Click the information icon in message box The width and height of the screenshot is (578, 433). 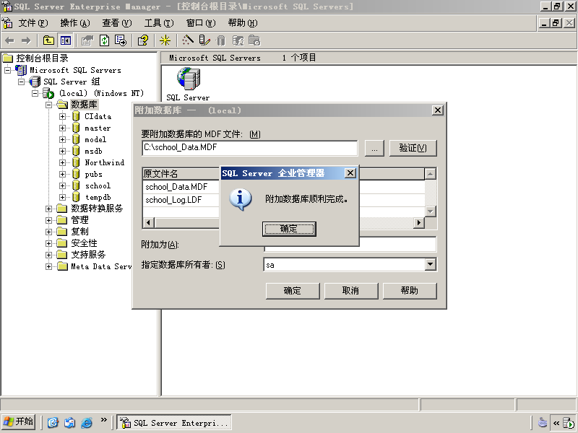click(x=241, y=199)
